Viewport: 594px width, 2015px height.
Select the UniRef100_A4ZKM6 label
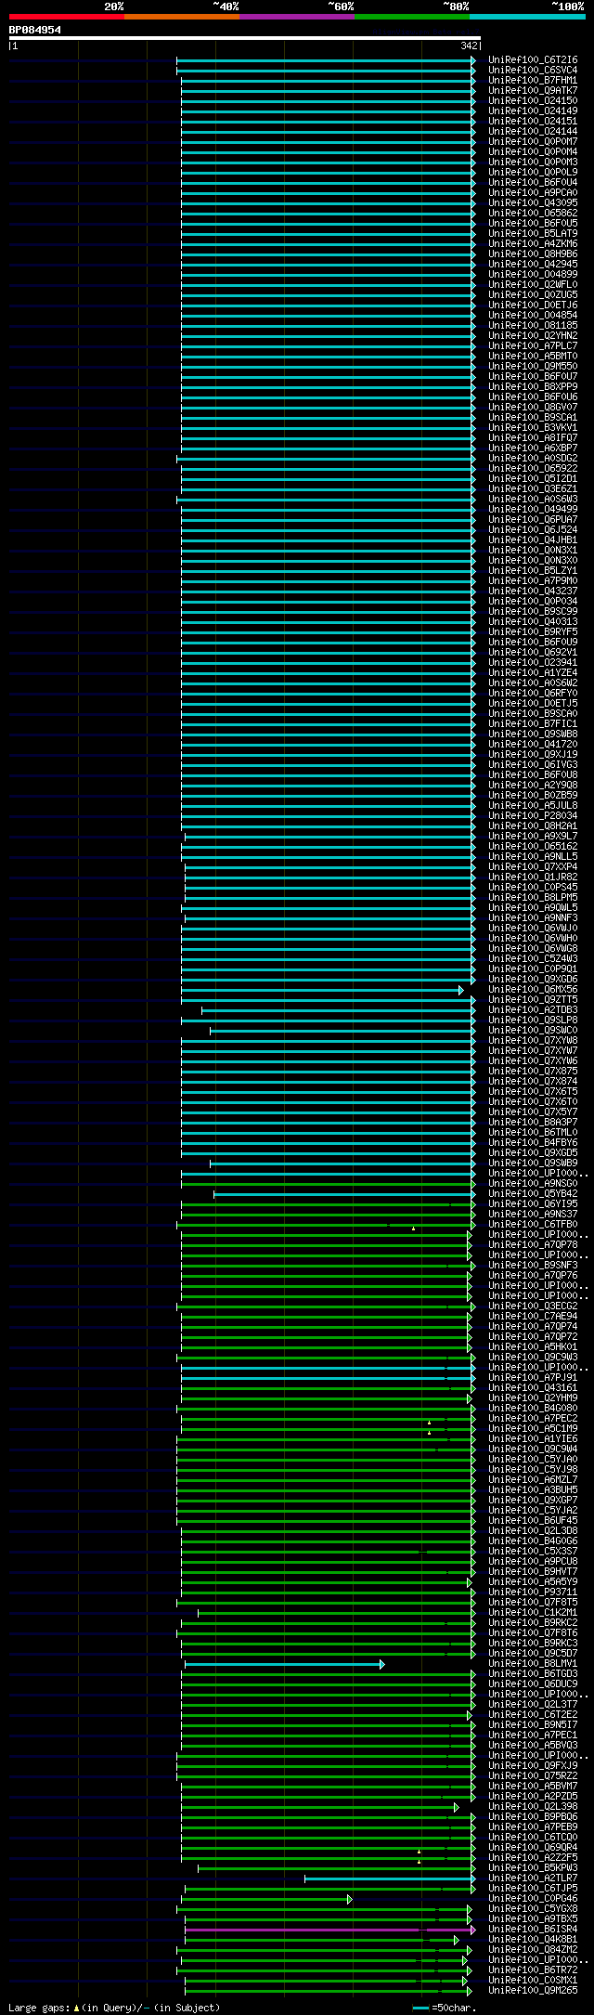533,244
